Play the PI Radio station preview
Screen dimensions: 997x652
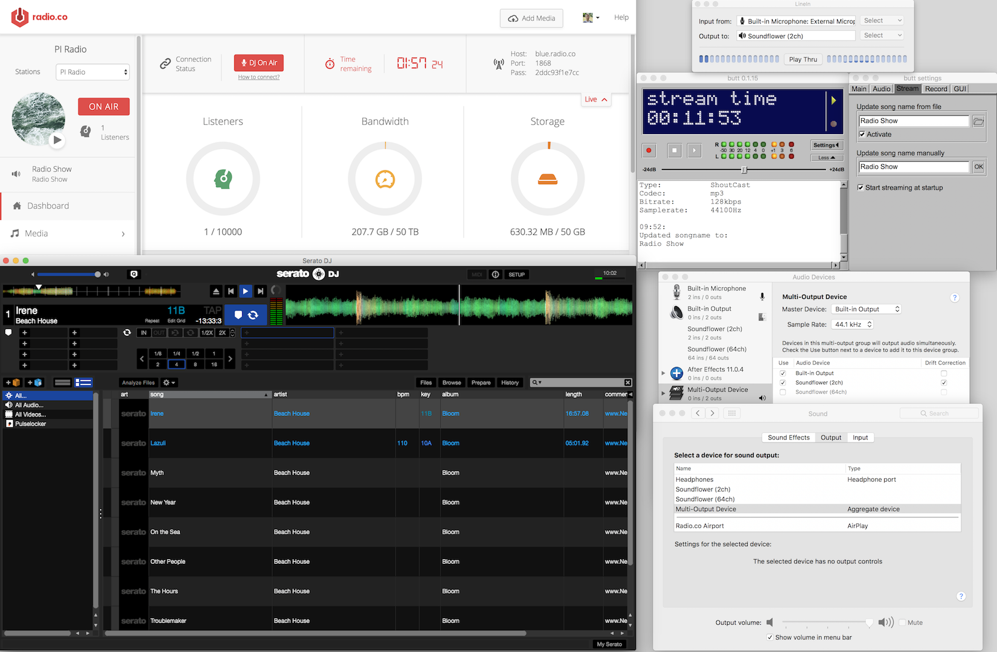pos(57,140)
